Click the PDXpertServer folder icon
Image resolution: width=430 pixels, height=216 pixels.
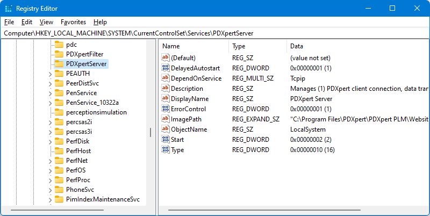[x=59, y=64]
